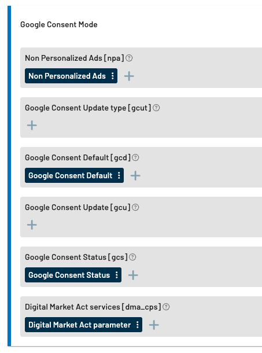Open three-dot menu on Digital Market Act parameter

click(x=137, y=325)
